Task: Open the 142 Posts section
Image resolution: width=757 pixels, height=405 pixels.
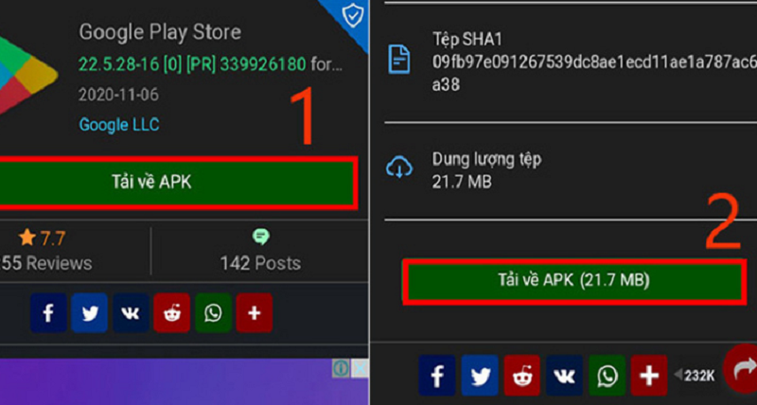Action: coord(260,251)
